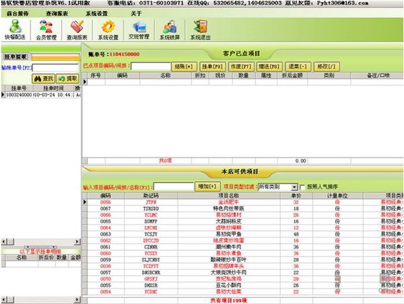Select menu item 0061 CZNNR
The width and height of the screenshot is (404, 304).
242,247
